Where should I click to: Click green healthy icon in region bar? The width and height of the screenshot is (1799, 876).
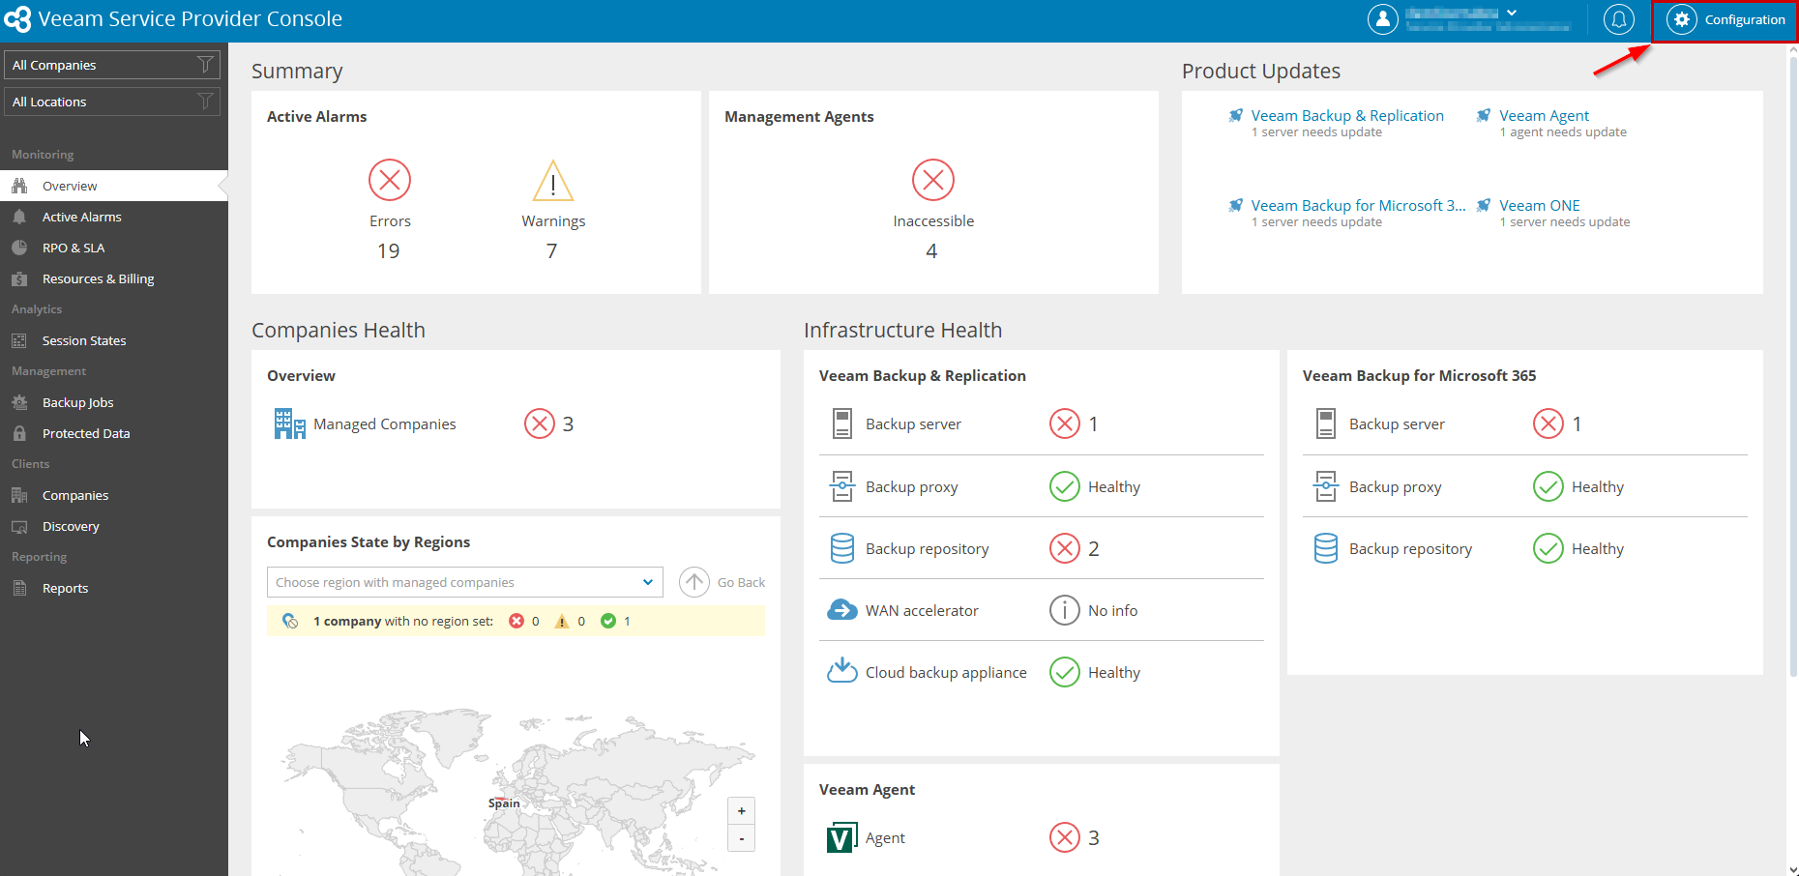(x=608, y=621)
